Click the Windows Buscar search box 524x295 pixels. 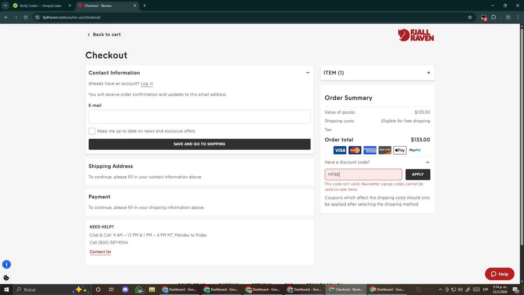(x=52, y=289)
